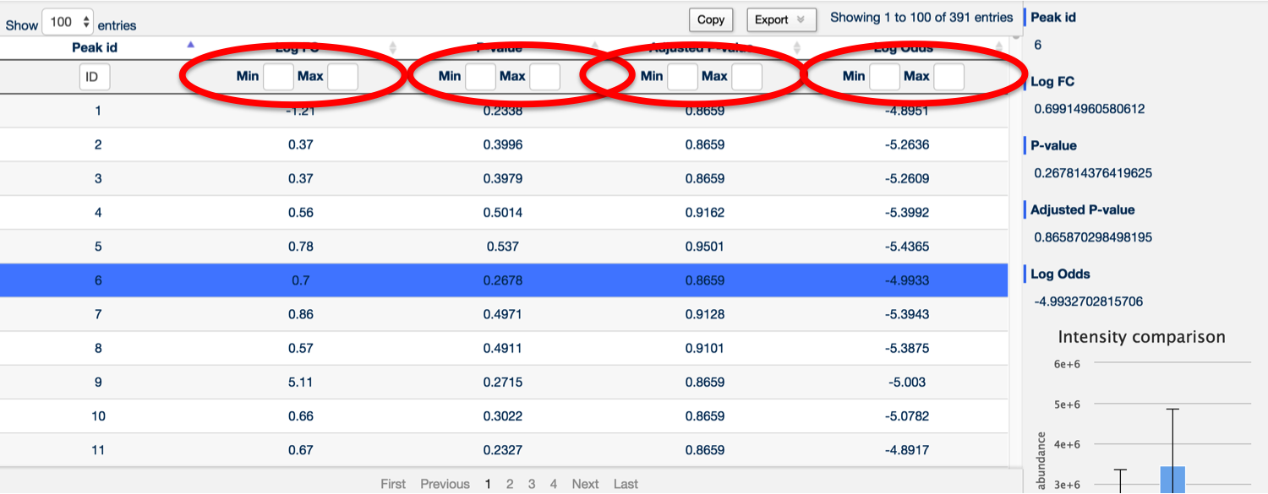The width and height of the screenshot is (1268, 494).
Task: Click the Log FC Min filter field
Action: (278, 77)
